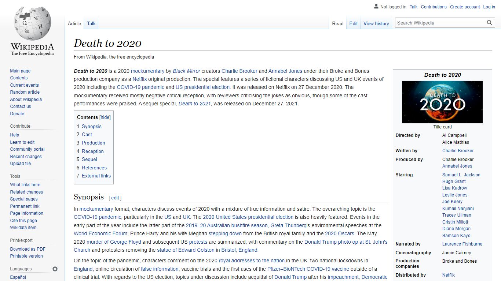Click Create account
Image resolution: width=501 pixels, height=281 pixels.
pos(465,7)
